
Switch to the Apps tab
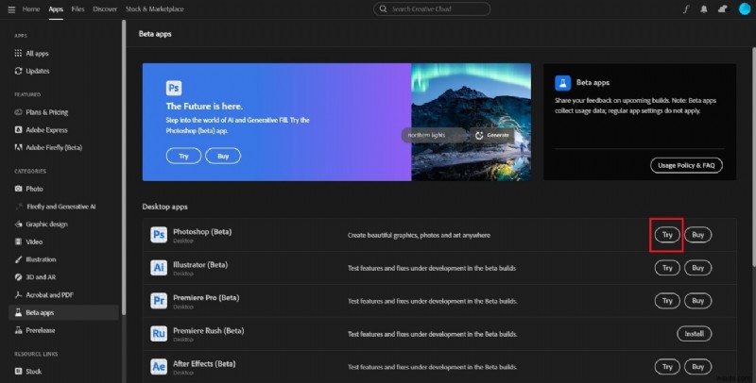click(x=56, y=9)
